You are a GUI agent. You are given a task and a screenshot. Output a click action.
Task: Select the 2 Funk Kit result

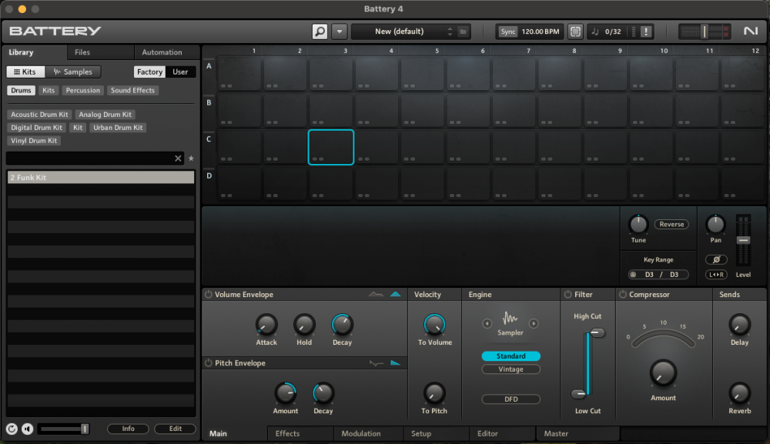[x=101, y=178]
